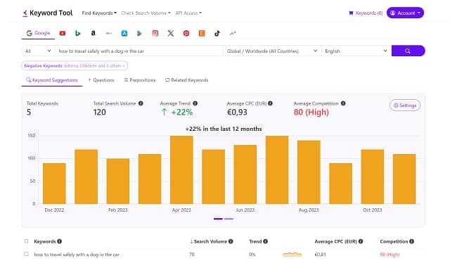Viewport: 450px width, 261px height.
Task: Edit the Negative Keywords filter pill
Action: [75, 65]
